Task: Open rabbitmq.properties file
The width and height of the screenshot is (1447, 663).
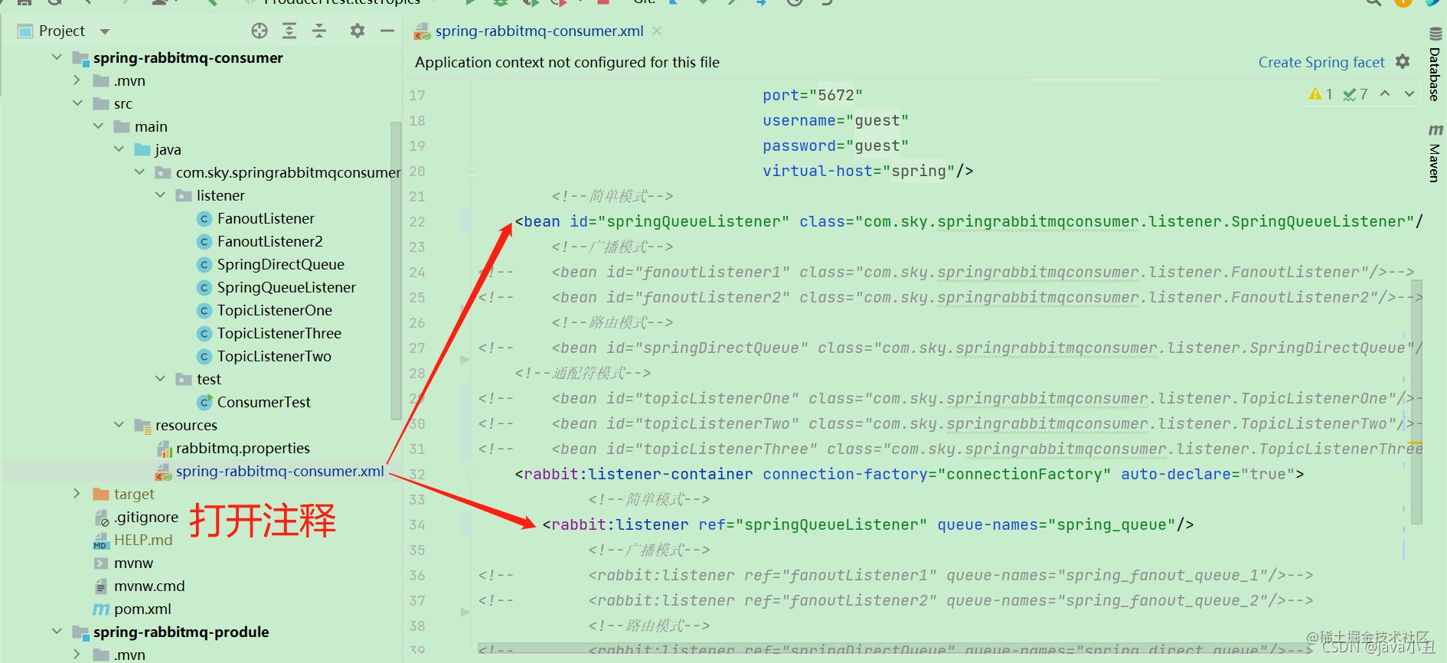Action: click(x=243, y=448)
